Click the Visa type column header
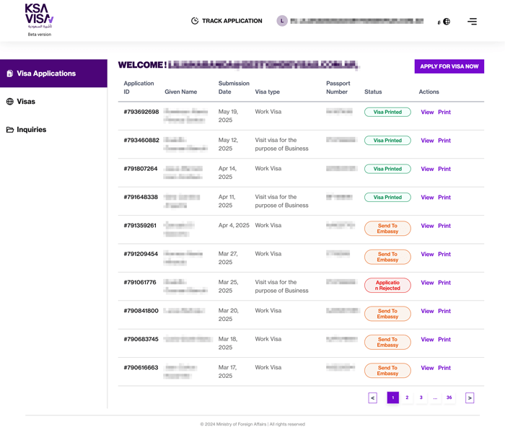Screen dimensions: 505x427 point(268,92)
